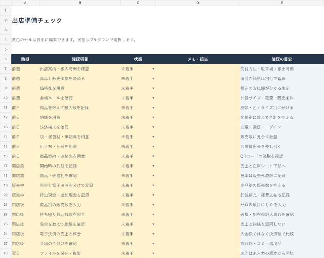
Task: Select cell 金種別に数えて合計を控える
Action: (x=282, y=117)
